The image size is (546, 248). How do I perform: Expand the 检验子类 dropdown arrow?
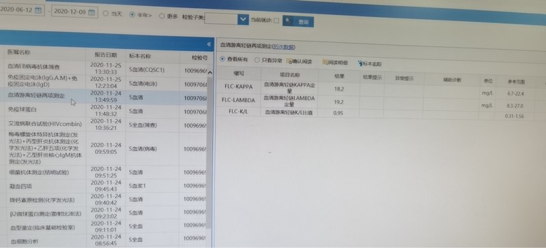click(x=243, y=19)
